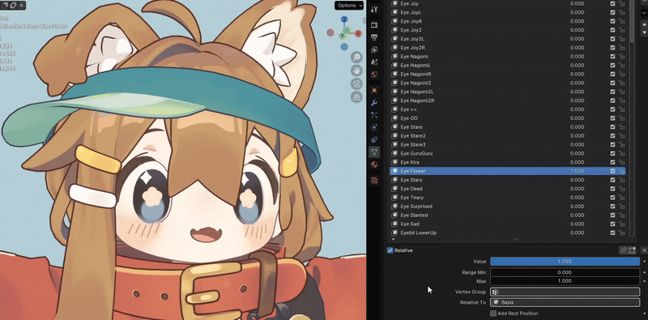Open the Object properties tab

click(374, 91)
